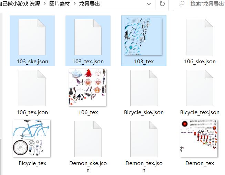Navigate to the 图片素材 breadcrumb folder

click(59, 3)
